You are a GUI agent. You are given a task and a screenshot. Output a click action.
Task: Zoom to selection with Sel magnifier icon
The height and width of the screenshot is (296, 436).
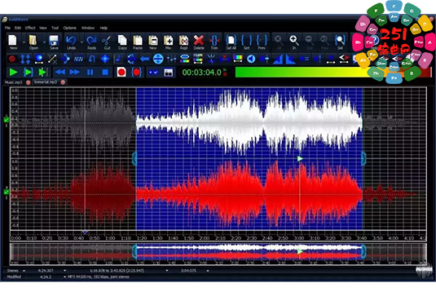click(x=340, y=42)
